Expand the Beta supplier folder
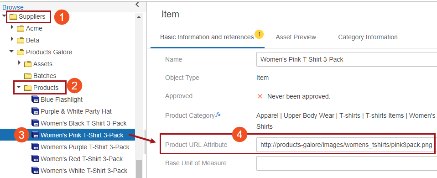 click(12, 39)
